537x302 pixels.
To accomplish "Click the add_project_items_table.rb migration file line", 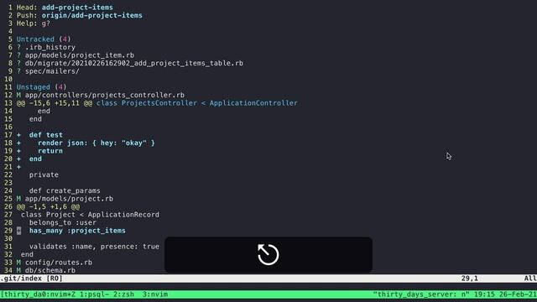I will (x=134, y=63).
